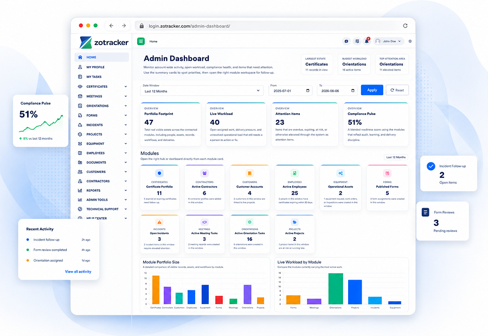Image resolution: width=488 pixels, height=336 pixels.
Task: Expand the Orientations sidebar chevron
Action: point(126,106)
